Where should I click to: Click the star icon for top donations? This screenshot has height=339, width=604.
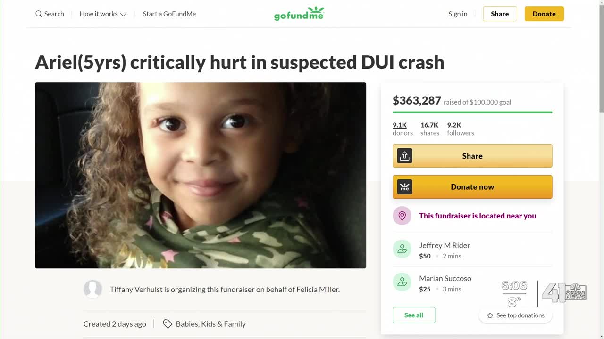[490, 315]
